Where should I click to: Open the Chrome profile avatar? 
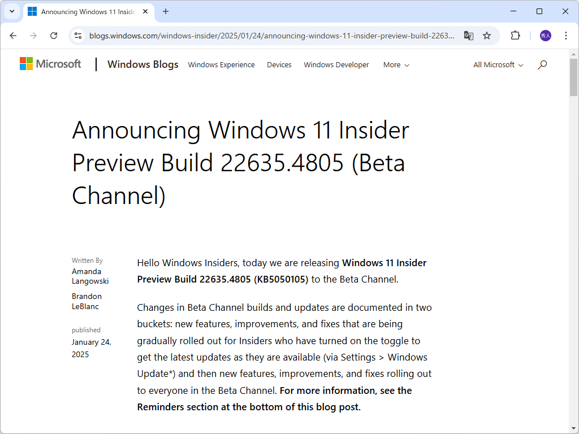pos(546,36)
